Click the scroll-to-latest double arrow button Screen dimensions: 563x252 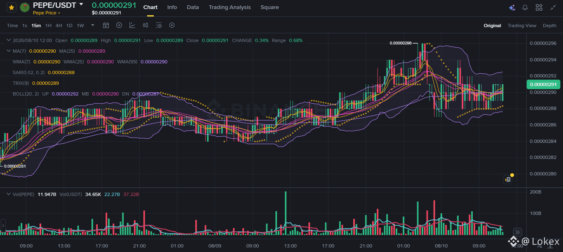point(518,232)
